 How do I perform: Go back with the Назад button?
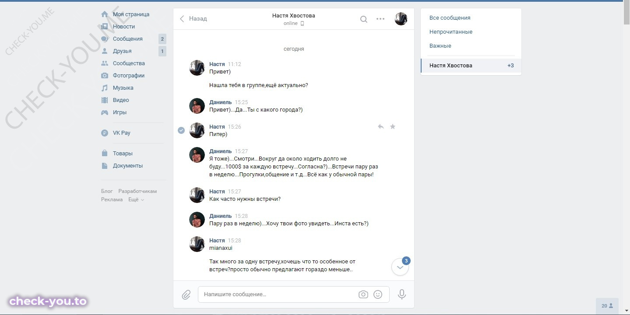194,19
